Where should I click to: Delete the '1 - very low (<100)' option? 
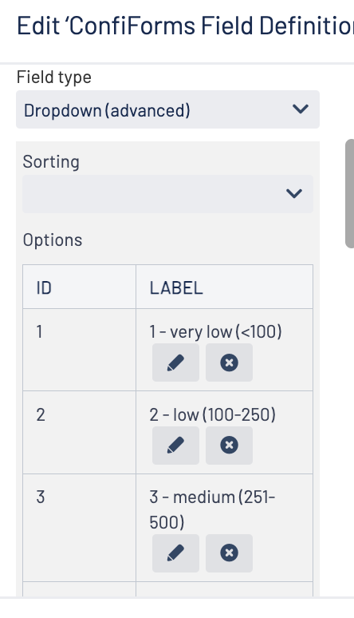[229, 362]
